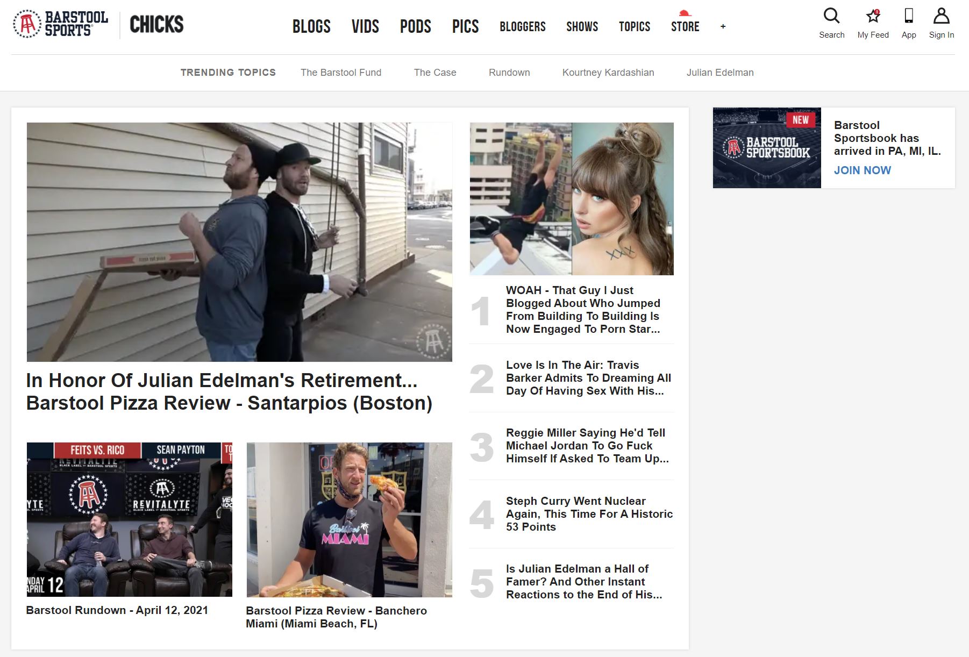Image resolution: width=969 pixels, height=657 pixels.
Task: Go to SHOWS page
Action: (582, 26)
